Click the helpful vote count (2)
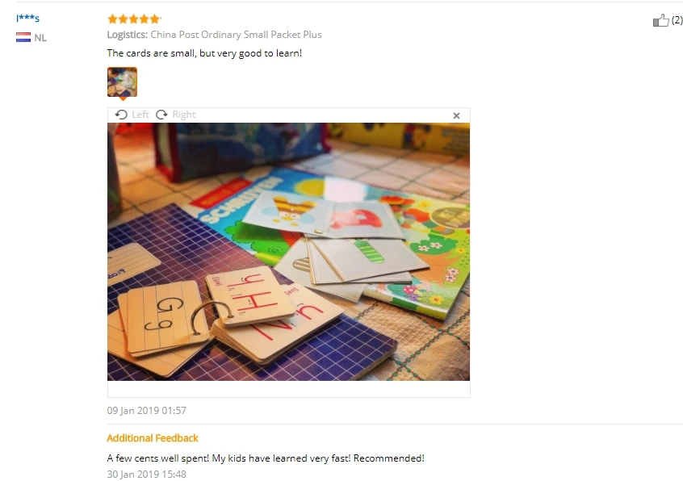This screenshot has height=481, width=683. [x=677, y=19]
